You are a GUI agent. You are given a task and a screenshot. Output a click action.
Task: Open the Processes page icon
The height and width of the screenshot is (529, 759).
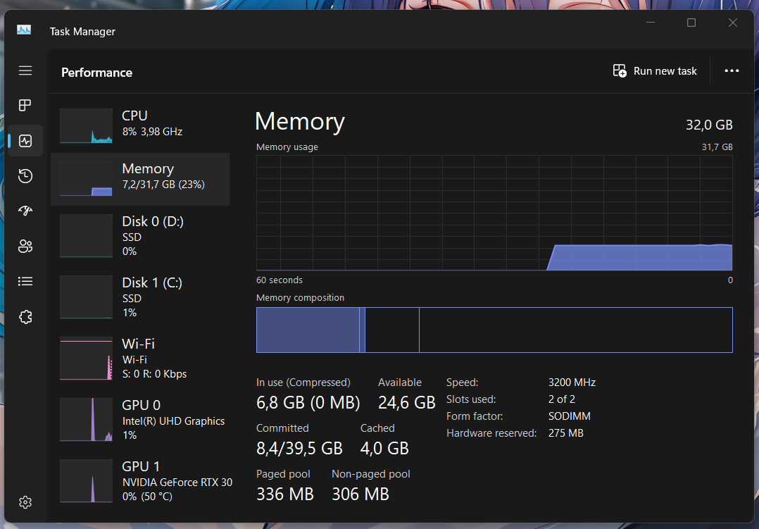(x=25, y=105)
